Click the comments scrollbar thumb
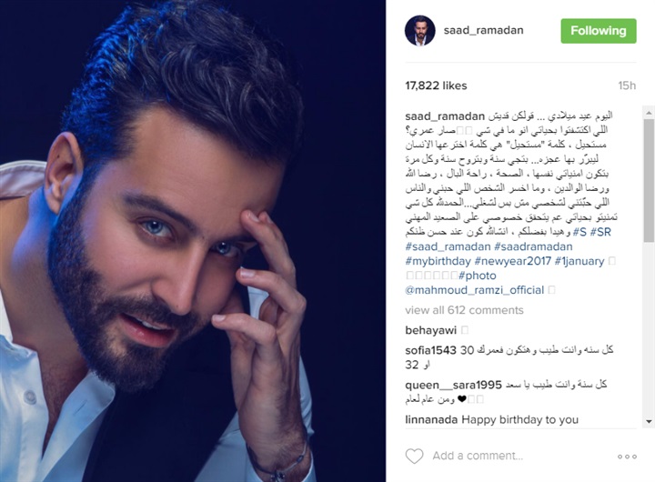The image size is (655, 482). point(649,180)
